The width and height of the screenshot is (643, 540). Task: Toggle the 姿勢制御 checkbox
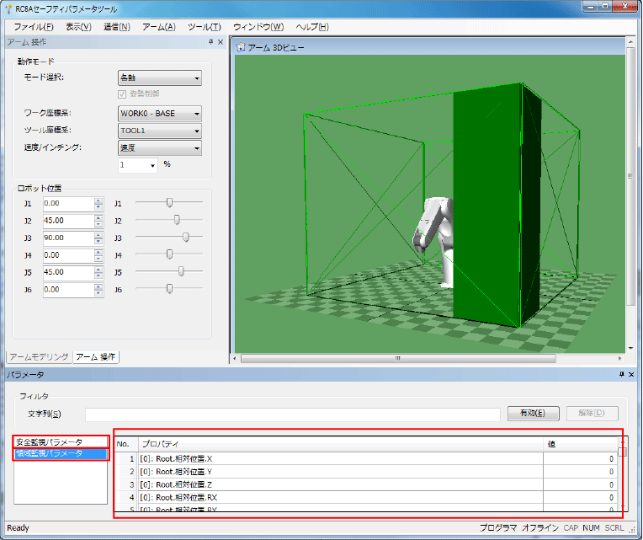click(x=124, y=93)
